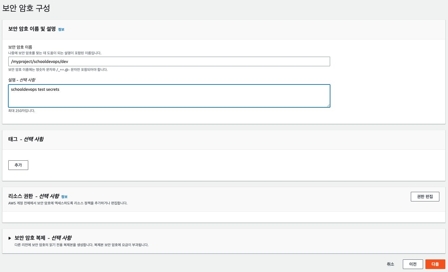
Task: Click the secret name character rules hint text
Action: (58, 70)
